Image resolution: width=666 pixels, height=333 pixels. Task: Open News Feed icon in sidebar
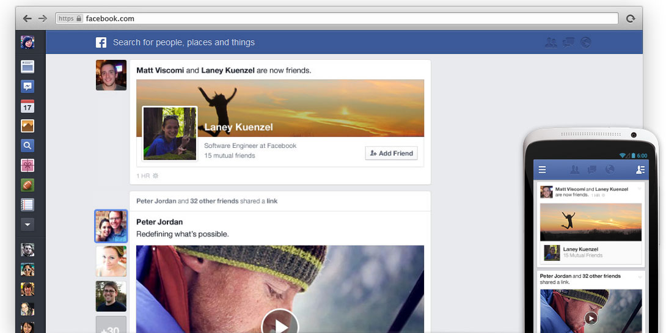pos(27,67)
